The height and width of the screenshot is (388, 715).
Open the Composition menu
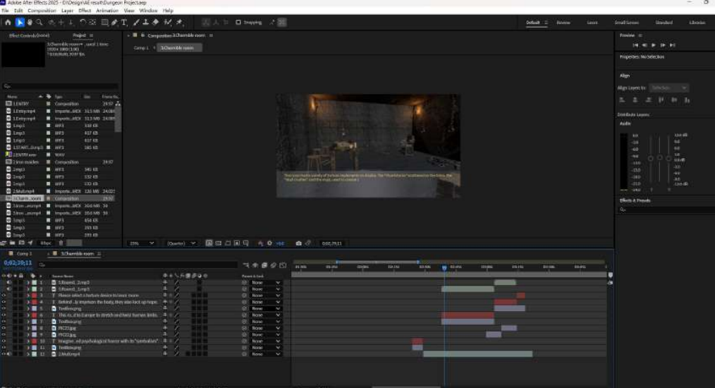point(42,10)
